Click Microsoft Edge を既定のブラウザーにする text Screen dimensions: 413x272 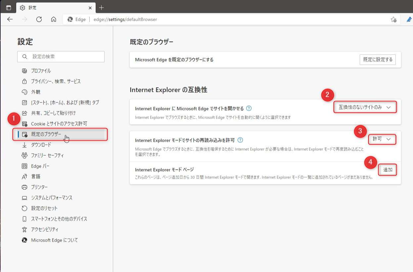click(x=174, y=60)
